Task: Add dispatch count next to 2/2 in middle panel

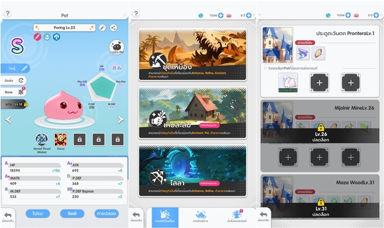Action: pyautogui.click(x=249, y=15)
